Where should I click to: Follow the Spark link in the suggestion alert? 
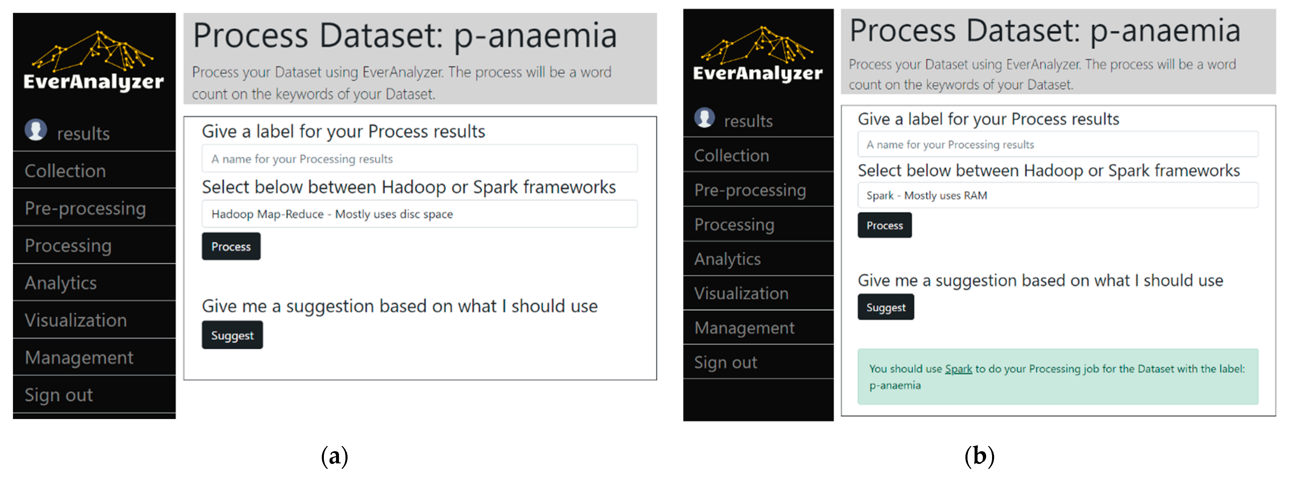(x=958, y=369)
